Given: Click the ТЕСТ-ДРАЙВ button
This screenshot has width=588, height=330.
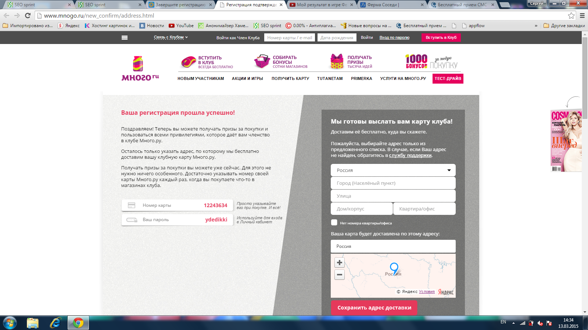Looking at the screenshot, I should tap(448, 78).
